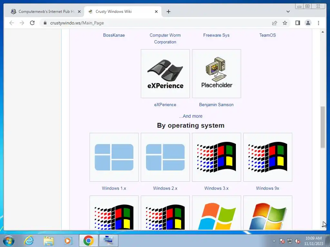Launch Internet Explorer from the taskbar
Image resolution: width=330 pixels, height=247 pixels.
(x=29, y=241)
